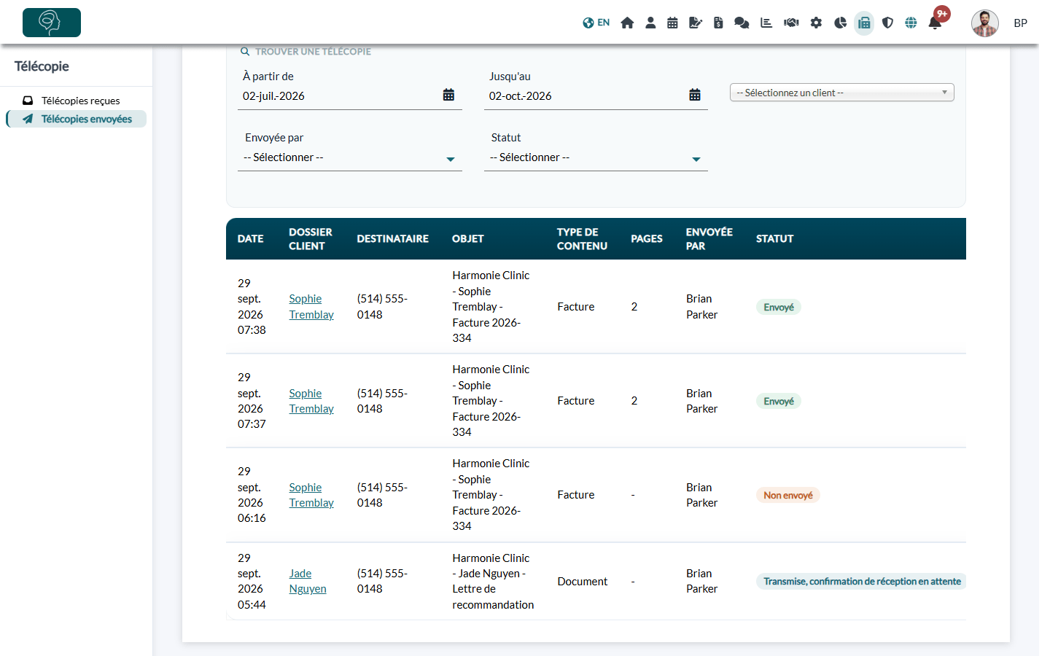Viewport: 1050px width, 656px height.
Task: Go to the home icon
Action: coord(627,23)
